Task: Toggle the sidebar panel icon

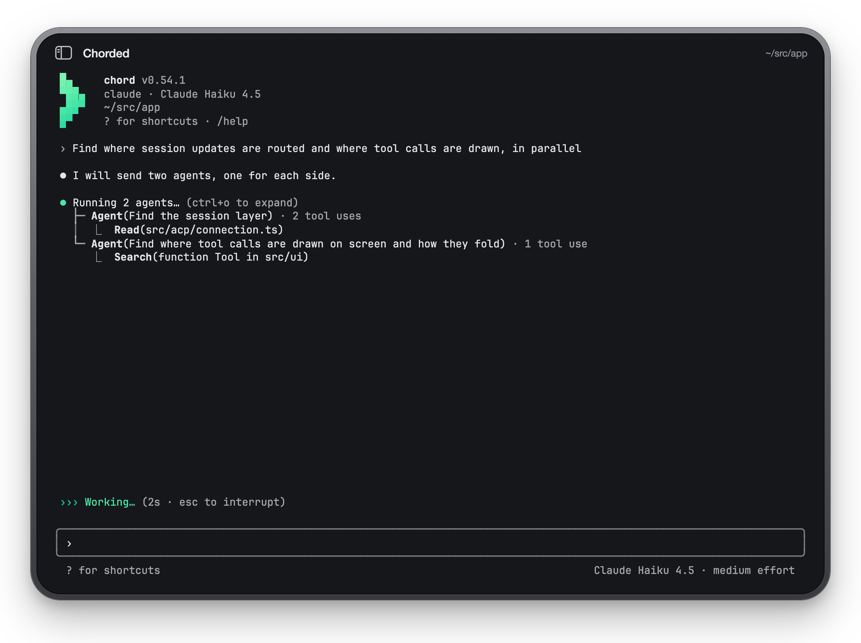Action: [64, 53]
